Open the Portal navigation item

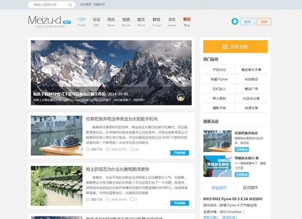82,22
